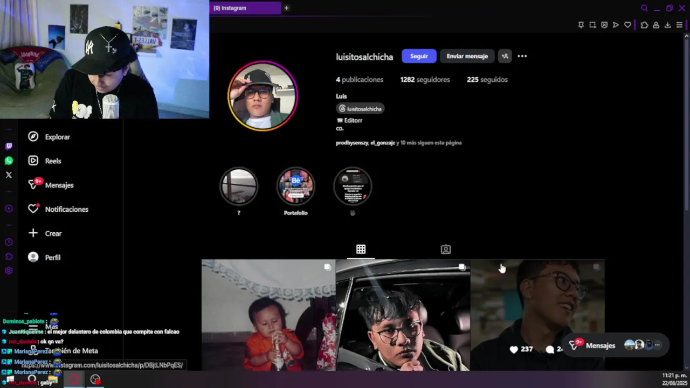Open WhatsApp in the browser sidebar
This screenshot has height=388, width=690.
click(x=9, y=161)
